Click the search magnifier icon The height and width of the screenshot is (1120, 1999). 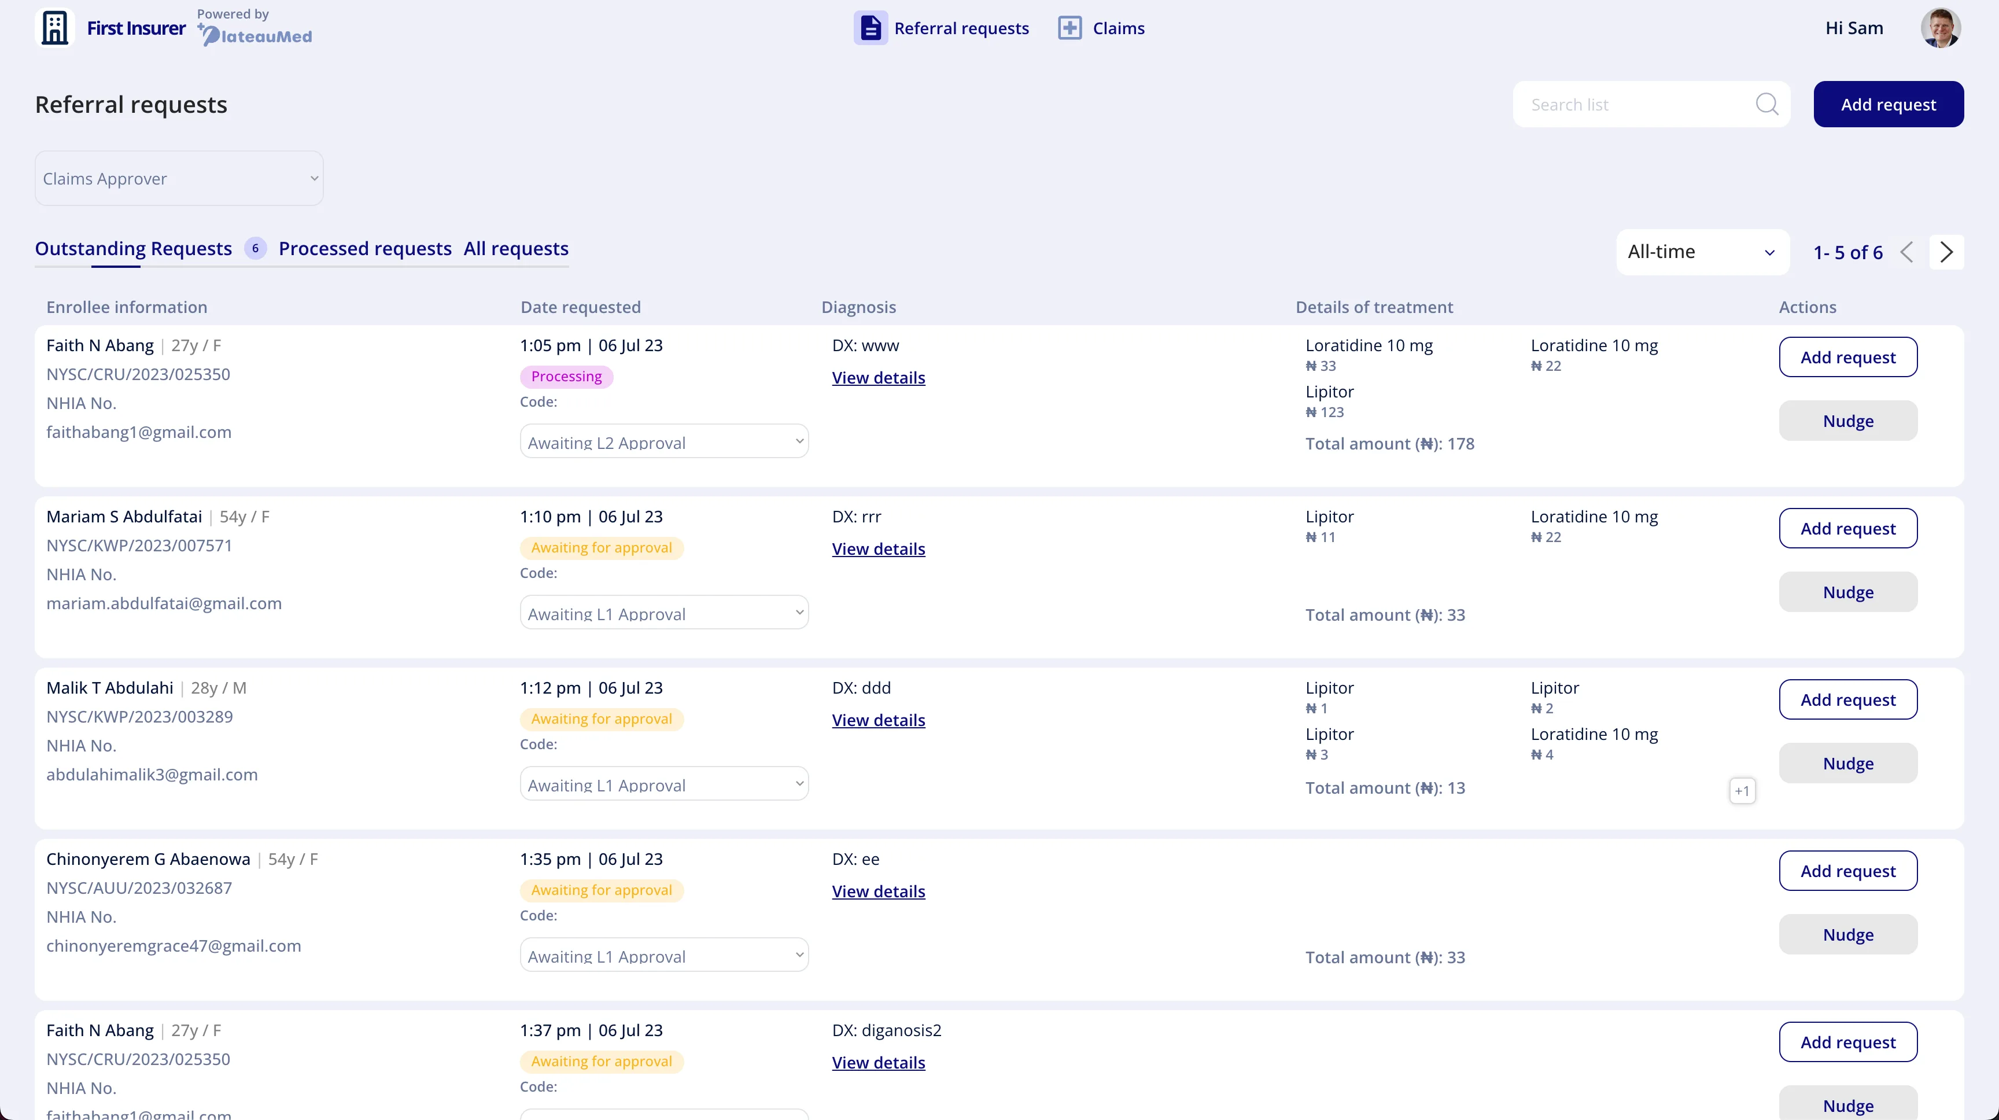(x=1766, y=104)
